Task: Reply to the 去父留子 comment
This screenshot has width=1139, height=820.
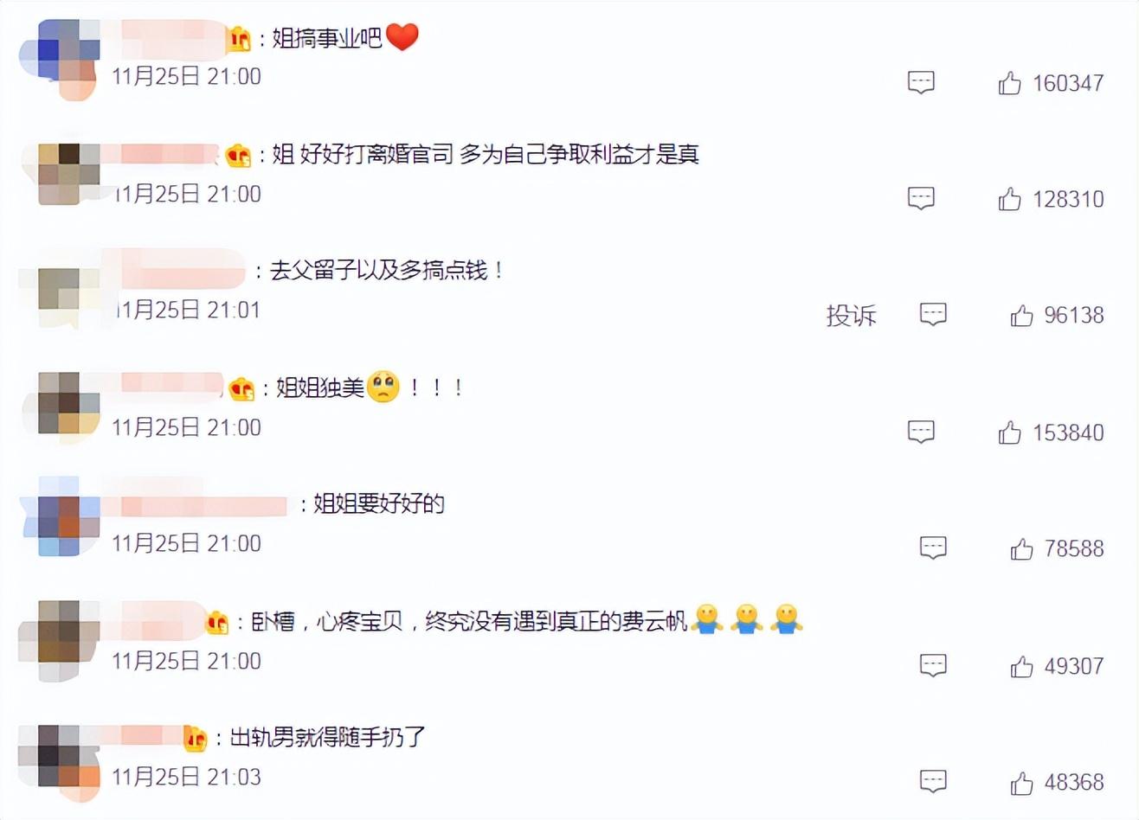Action: 933,315
